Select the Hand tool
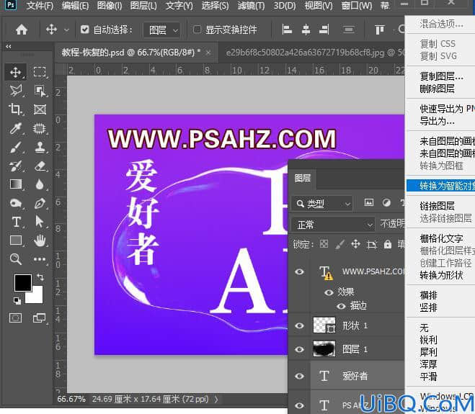The image size is (475, 414). [40, 240]
